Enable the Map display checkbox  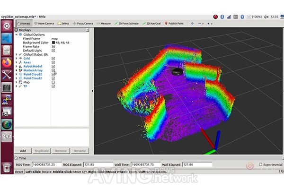53,82
